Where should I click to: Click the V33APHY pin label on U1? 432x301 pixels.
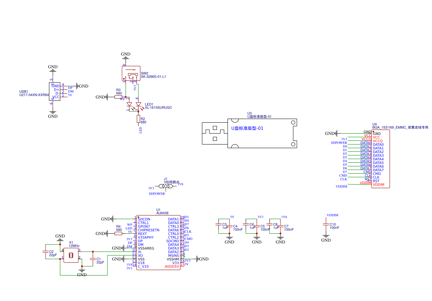point(146,237)
